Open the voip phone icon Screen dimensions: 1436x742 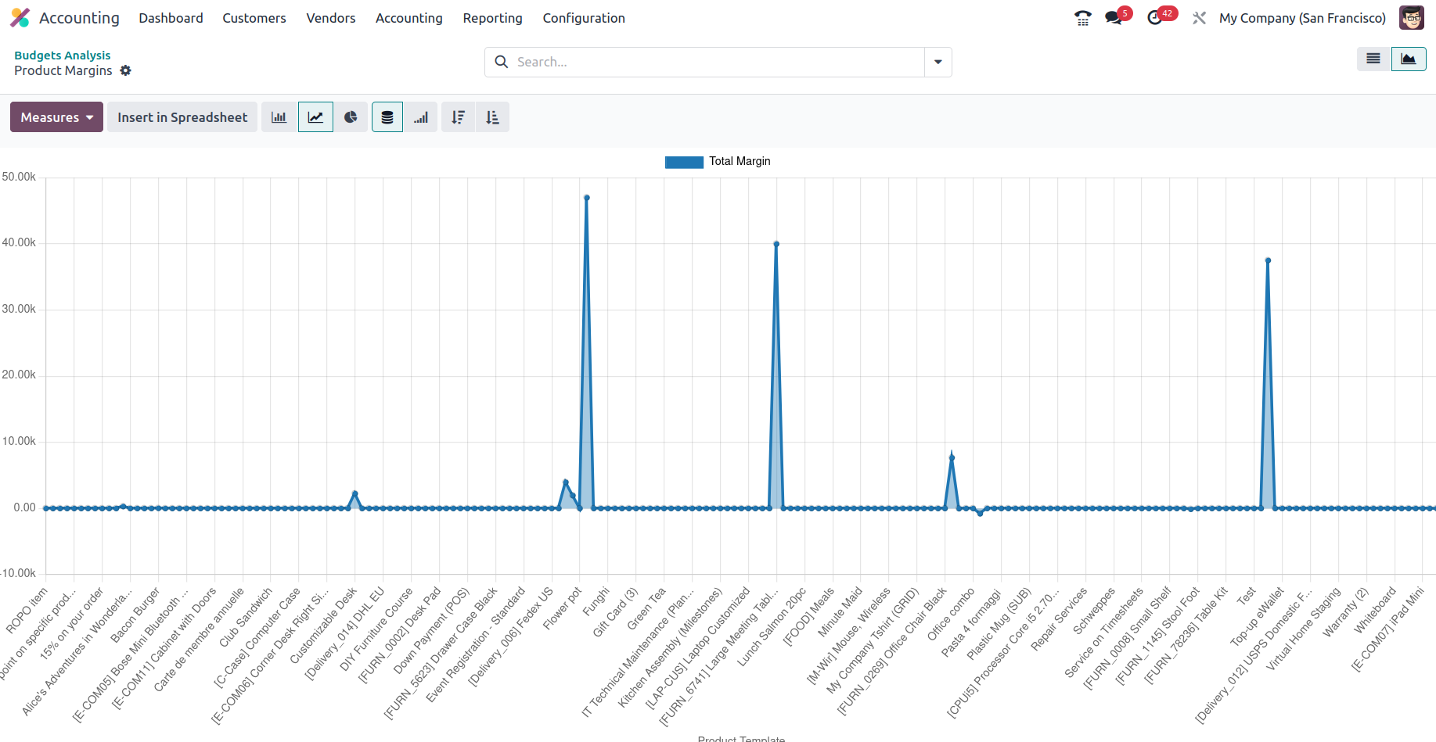pyautogui.click(x=1082, y=18)
